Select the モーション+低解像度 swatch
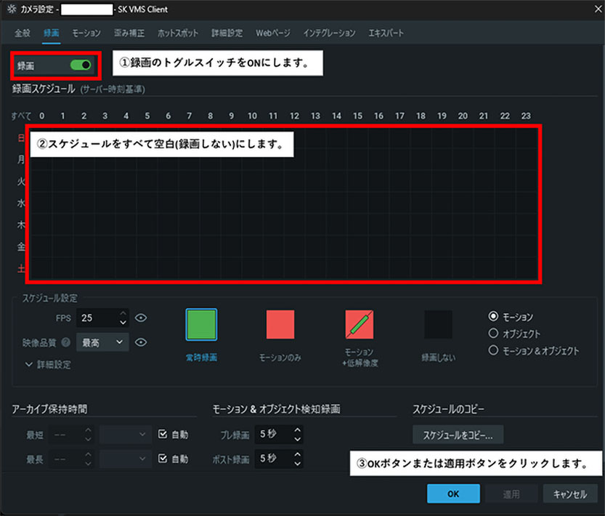The height and width of the screenshot is (516, 605). 360,324
